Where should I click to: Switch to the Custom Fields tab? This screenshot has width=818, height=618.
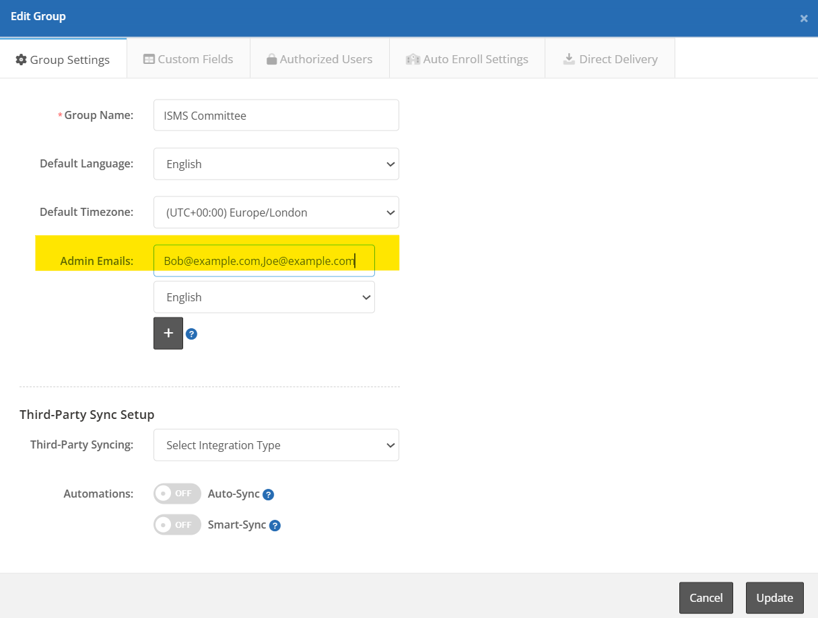point(188,59)
